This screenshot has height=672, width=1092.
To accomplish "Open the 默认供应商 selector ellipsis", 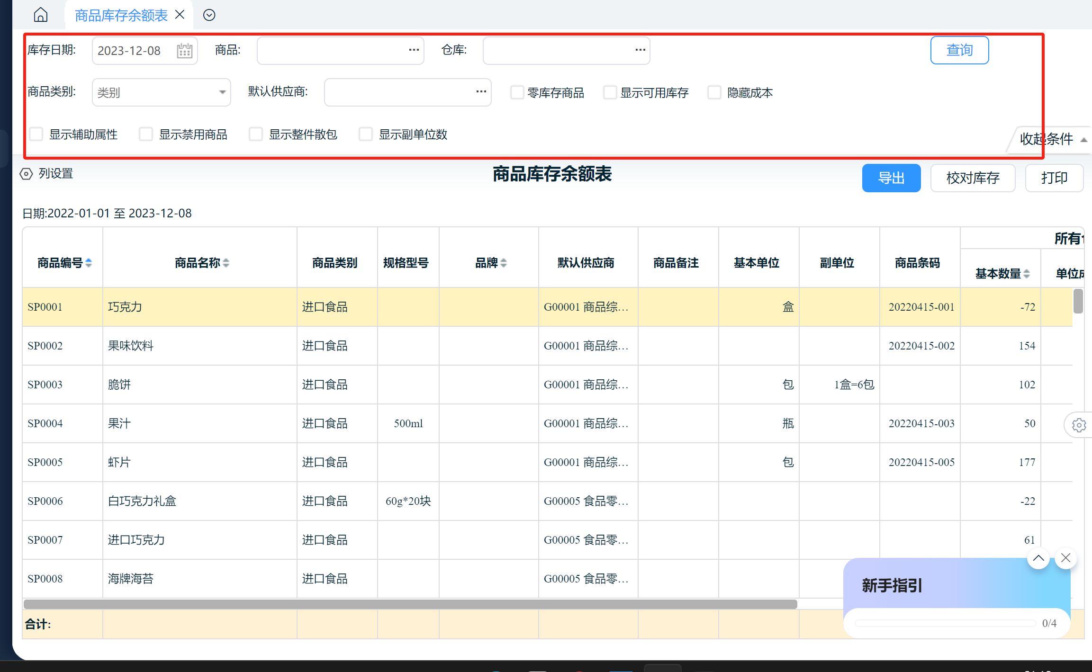I will click(481, 91).
